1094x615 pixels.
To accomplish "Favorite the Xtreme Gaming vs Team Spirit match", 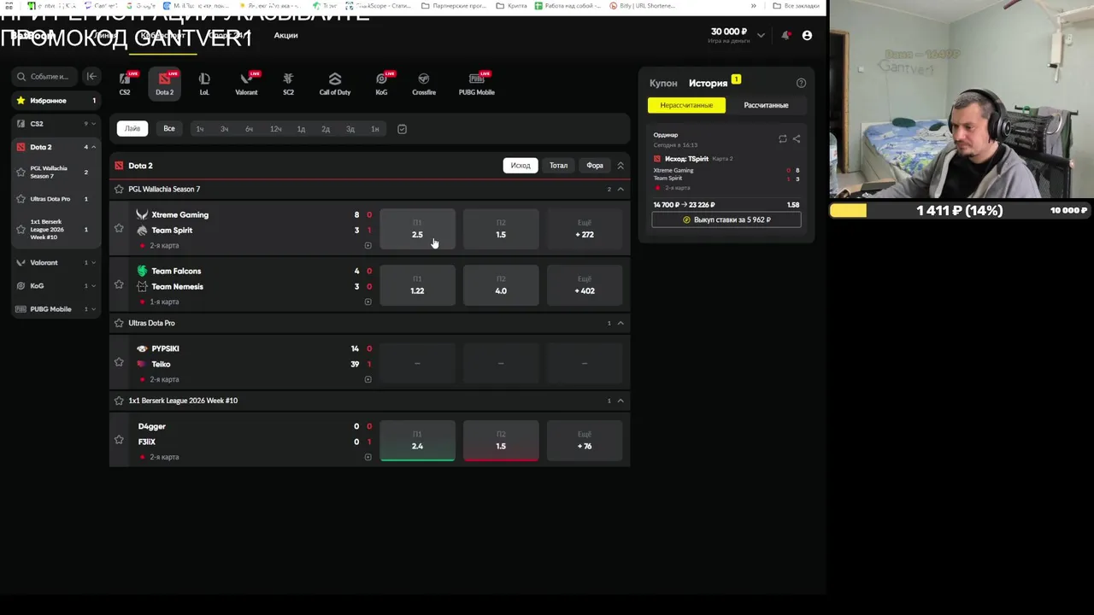I will tap(119, 228).
